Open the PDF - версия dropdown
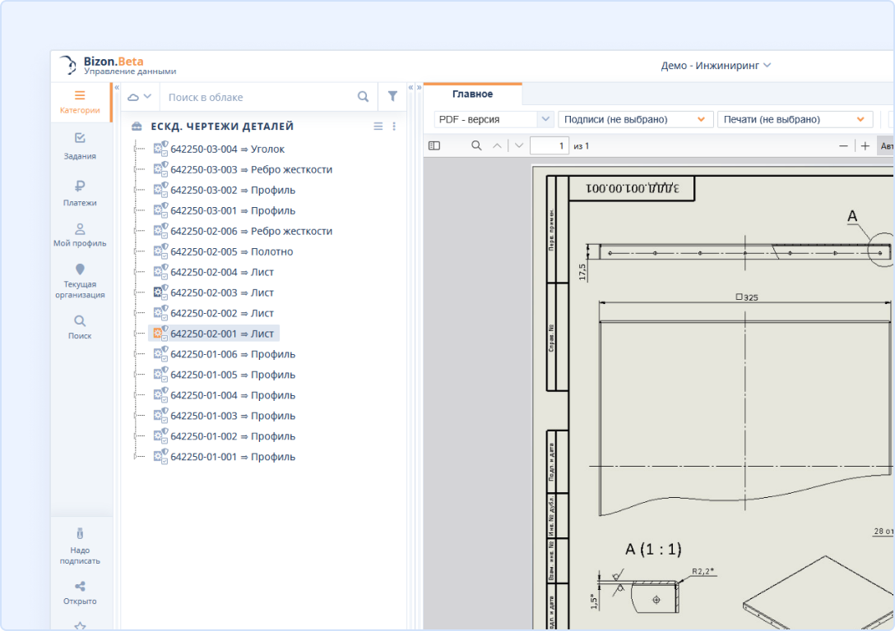 tap(494, 119)
